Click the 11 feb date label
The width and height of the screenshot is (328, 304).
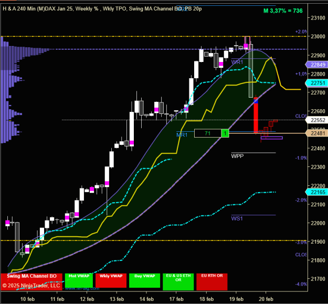(57, 299)
